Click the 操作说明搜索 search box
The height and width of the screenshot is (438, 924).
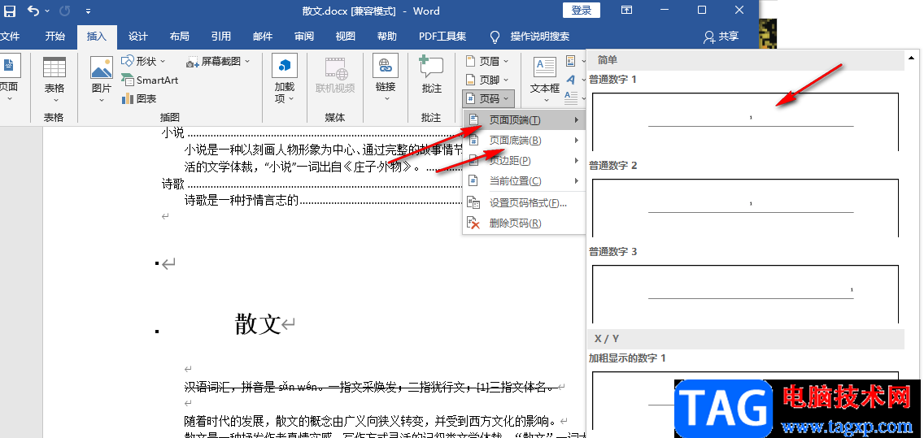click(x=540, y=37)
